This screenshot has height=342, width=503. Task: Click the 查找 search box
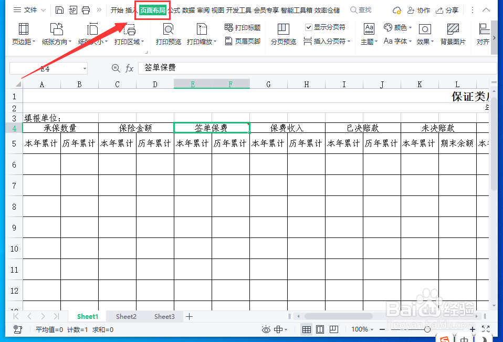[x=361, y=10]
